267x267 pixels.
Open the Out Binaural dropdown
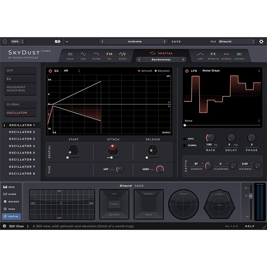tap(236, 41)
